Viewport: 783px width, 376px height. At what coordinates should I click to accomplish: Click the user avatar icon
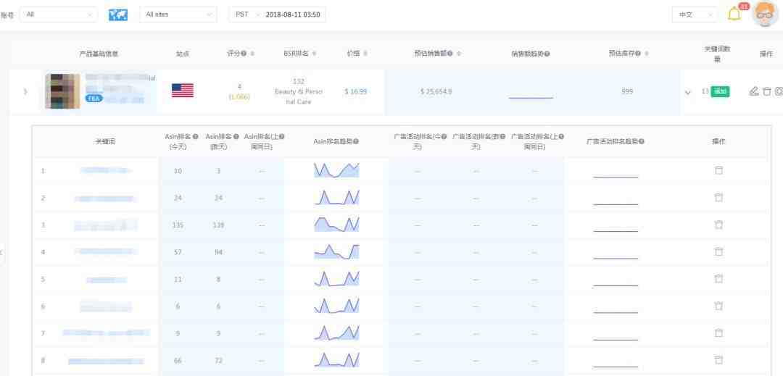point(765,14)
